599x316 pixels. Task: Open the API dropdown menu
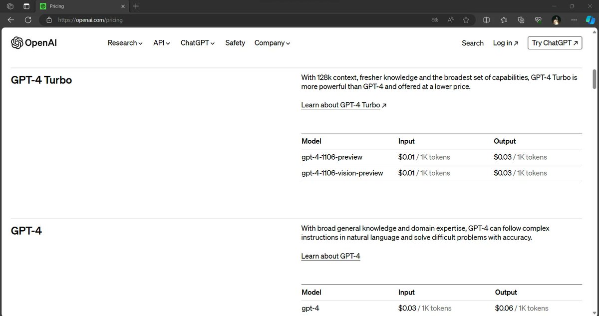(x=161, y=43)
